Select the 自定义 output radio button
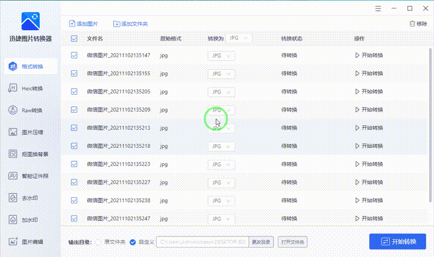This screenshot has height=257, width=434. point(133,242)
